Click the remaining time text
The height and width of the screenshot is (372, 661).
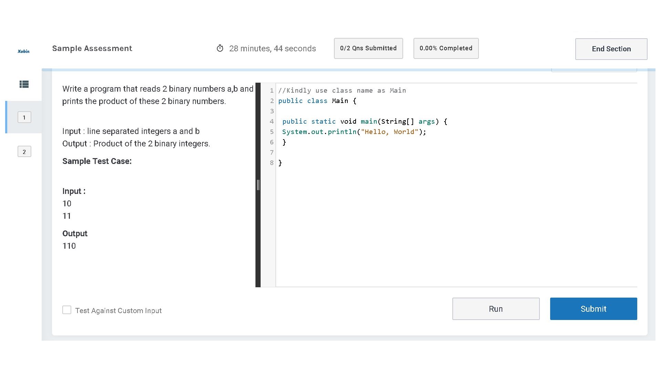click(272, 49)
